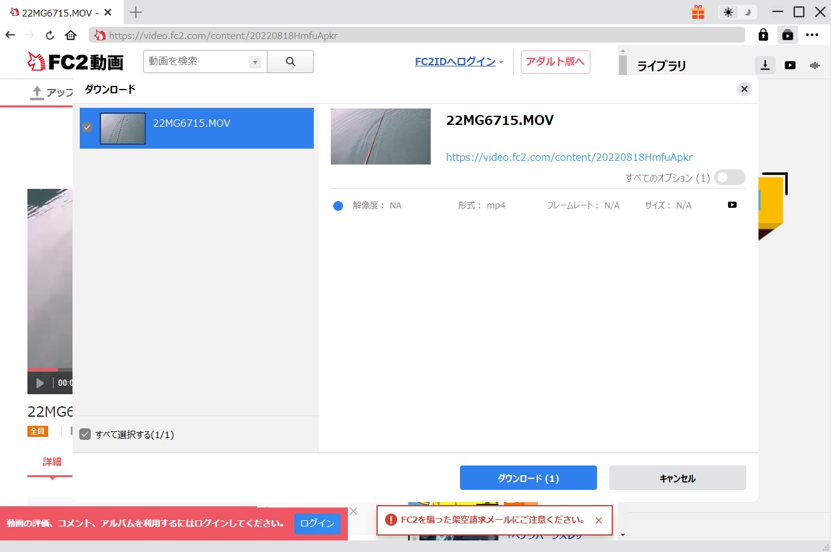Click the address bar URL field
This screenshot has height=552, width=831.
coord(417,35)
